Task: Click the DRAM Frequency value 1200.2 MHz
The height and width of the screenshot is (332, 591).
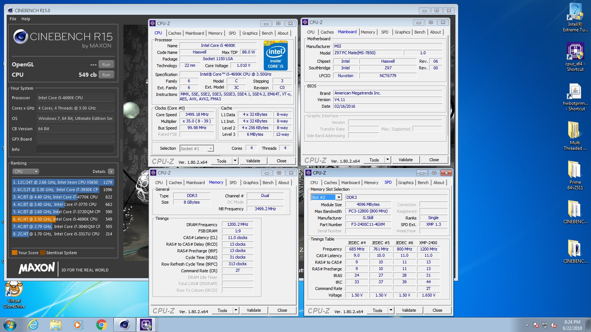Action: coord(238,224)
